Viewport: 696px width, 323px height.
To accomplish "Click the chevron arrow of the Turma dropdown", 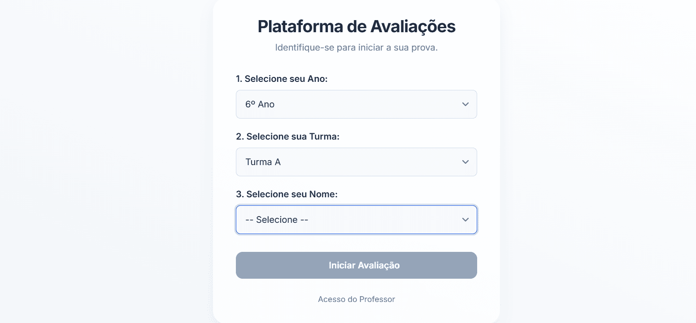I will 465,162.
